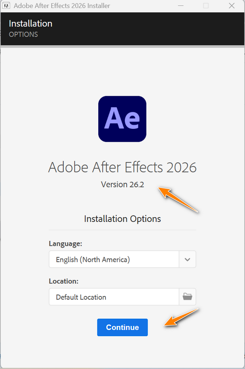Click the Adobe After Effects 2026 heading
The image size is (245, 369).
tap(122, 167)
